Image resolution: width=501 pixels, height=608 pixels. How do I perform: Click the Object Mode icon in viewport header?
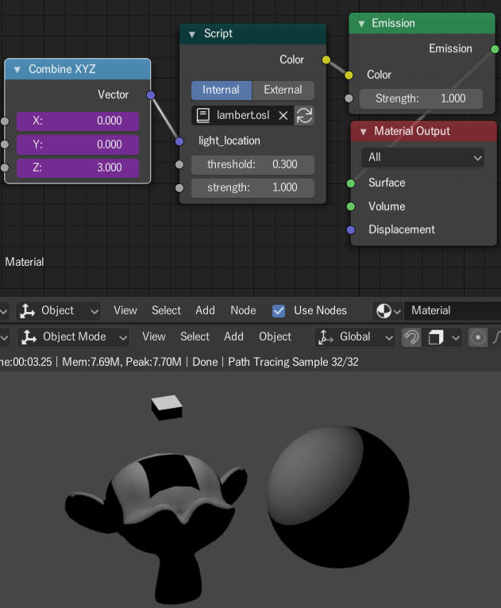29,337
